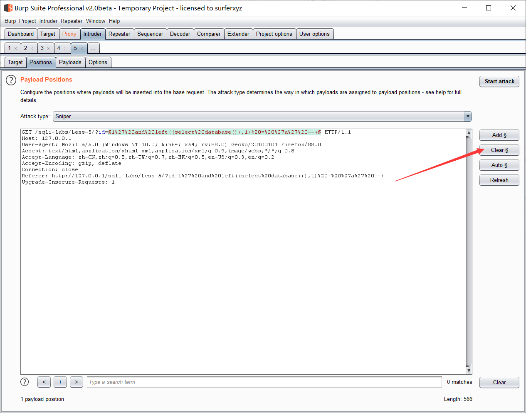Switch to the Decoder tab
This screenshot has width=526, height=413.
(180, 34)
